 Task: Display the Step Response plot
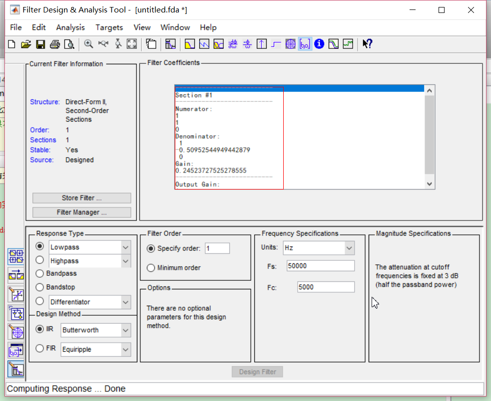(x=276, y=44)
